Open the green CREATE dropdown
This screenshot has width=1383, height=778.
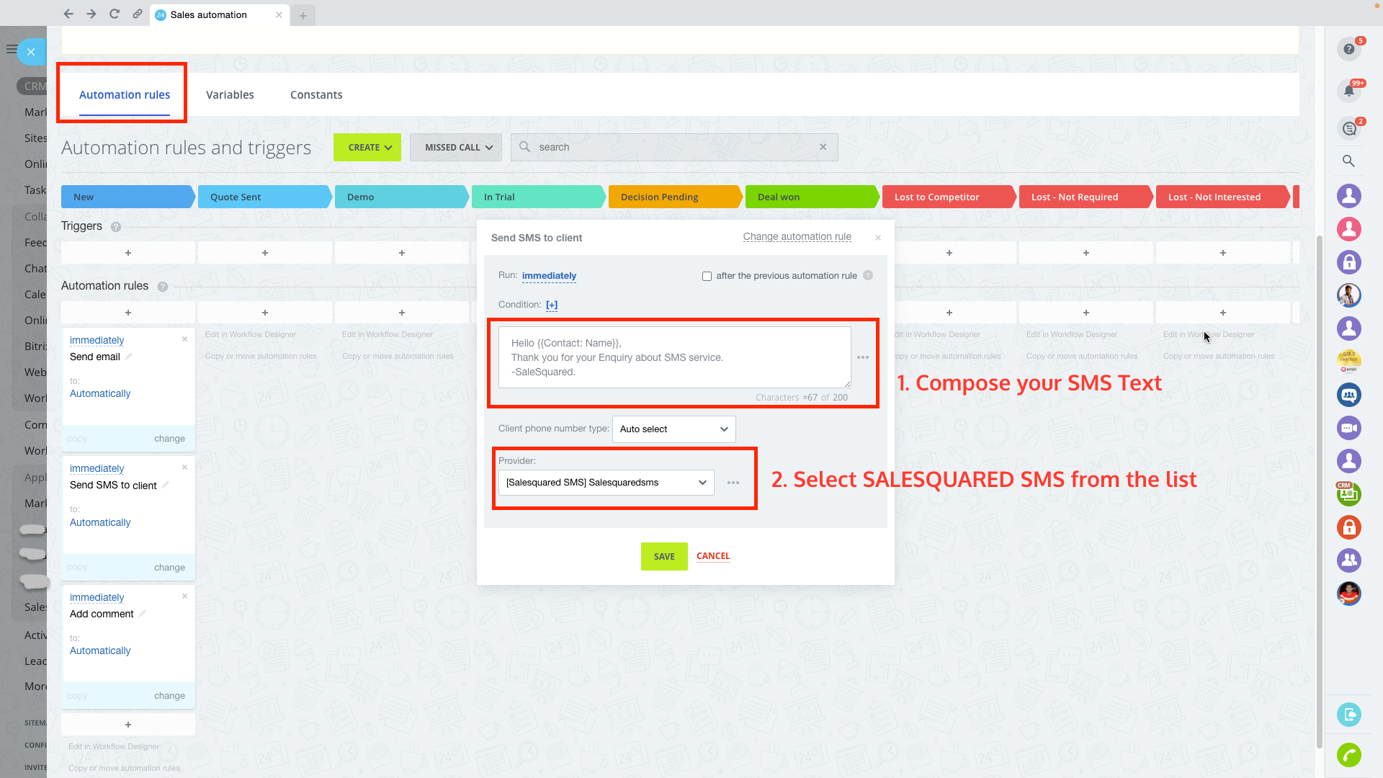367,148
